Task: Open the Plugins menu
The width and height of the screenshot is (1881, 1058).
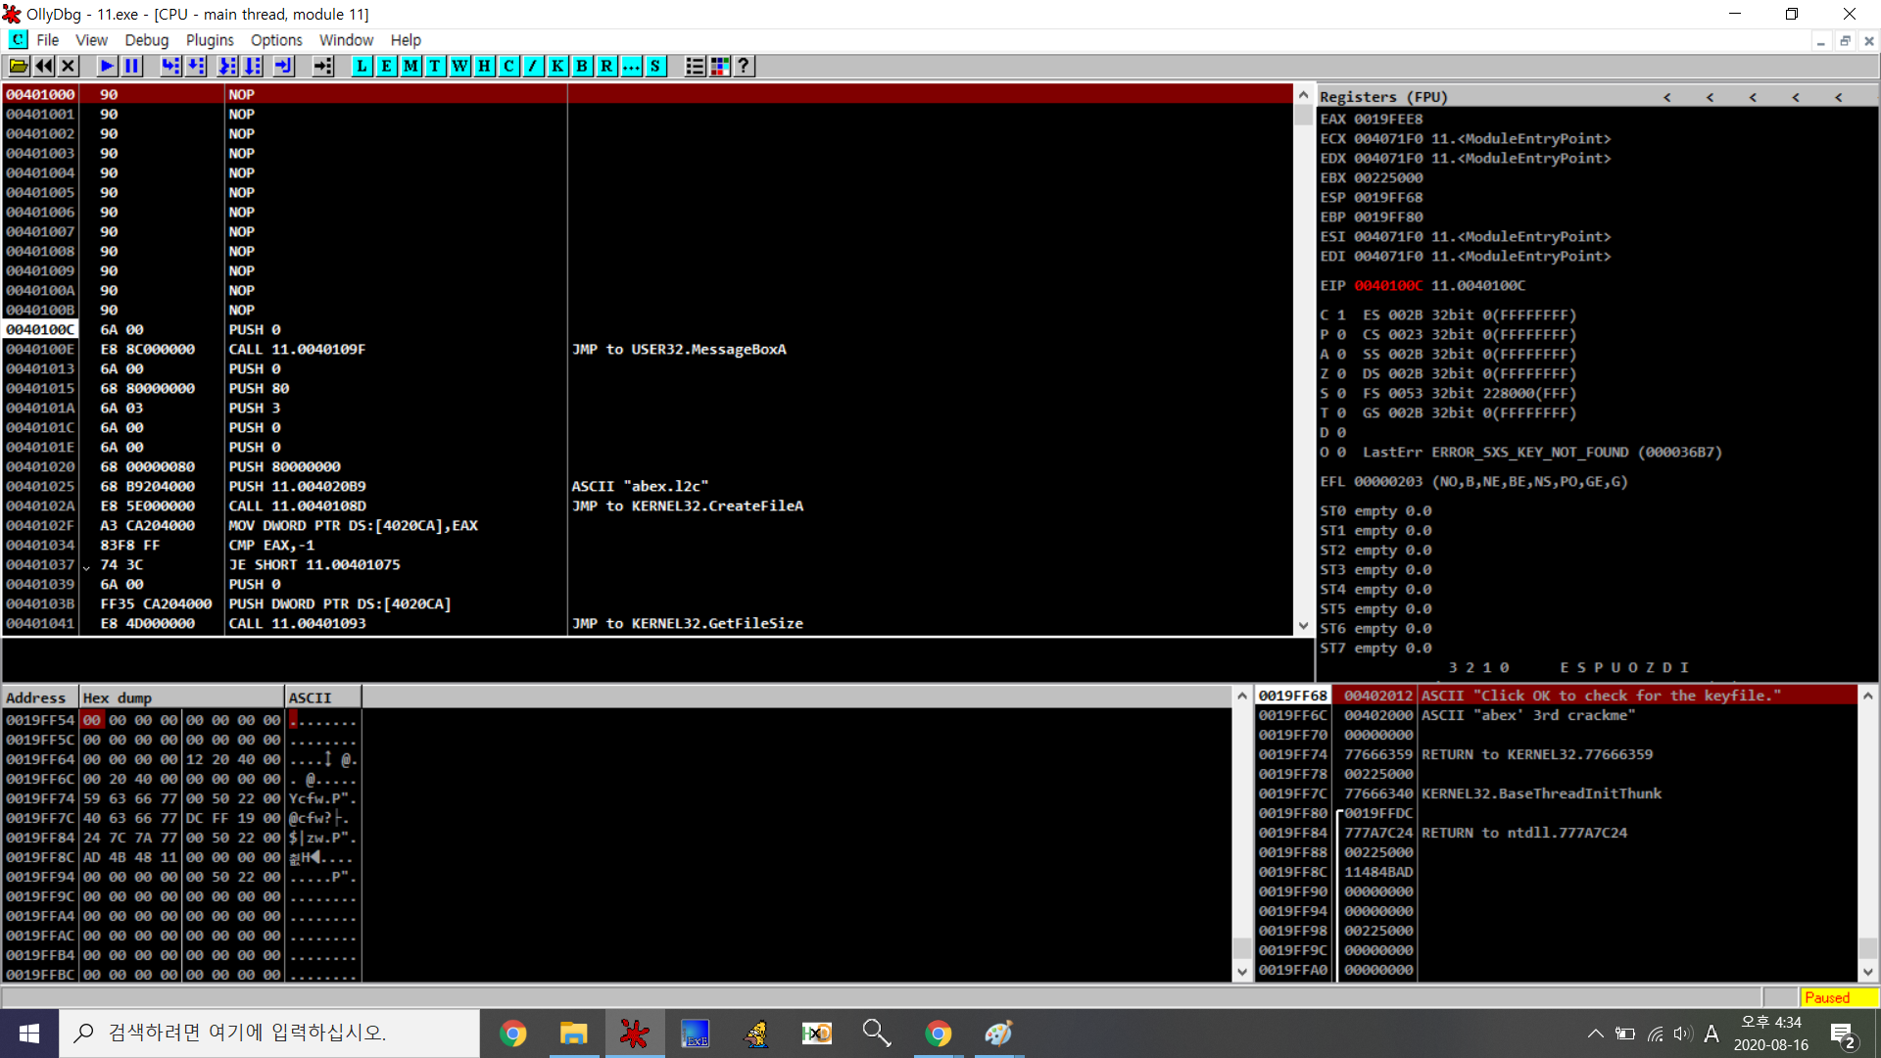Action: click(210, 40)
